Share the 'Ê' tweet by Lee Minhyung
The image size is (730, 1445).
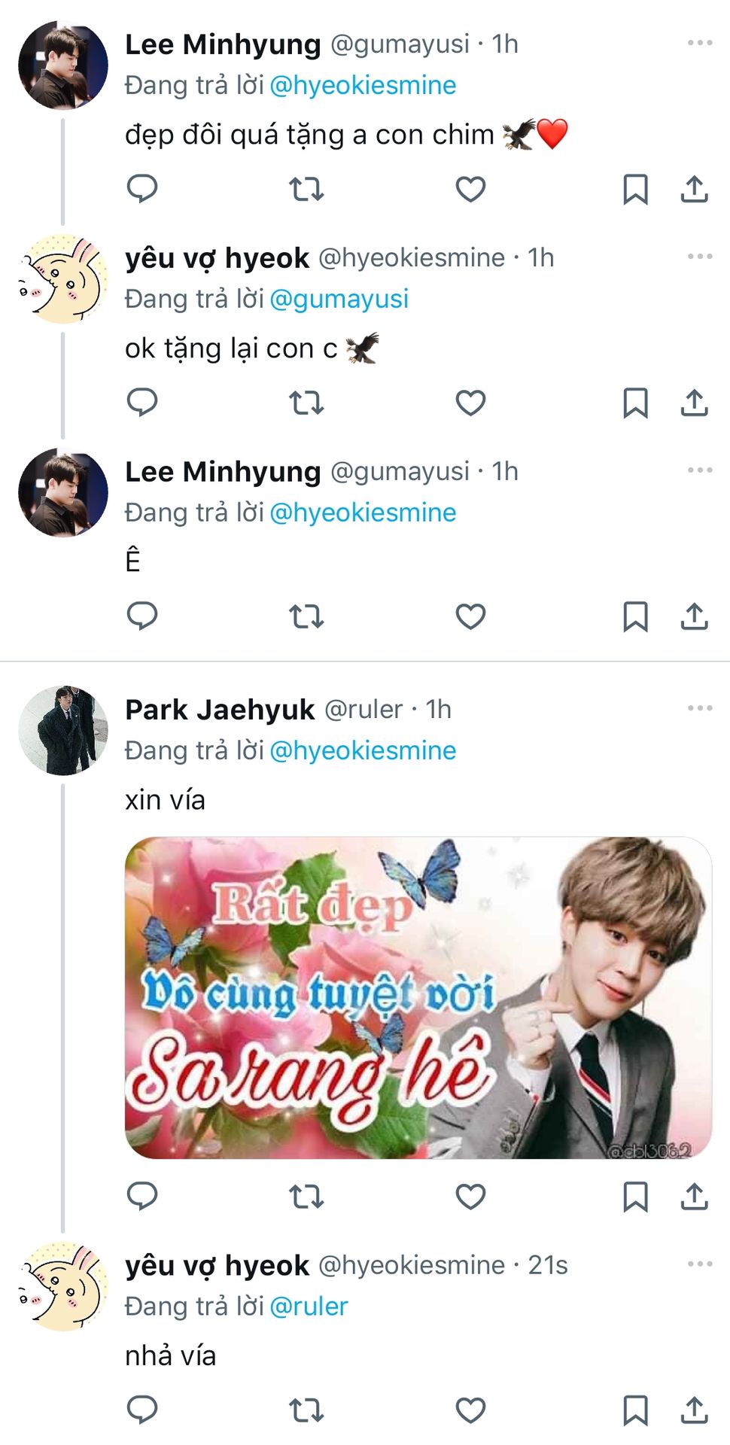point(694,616)
